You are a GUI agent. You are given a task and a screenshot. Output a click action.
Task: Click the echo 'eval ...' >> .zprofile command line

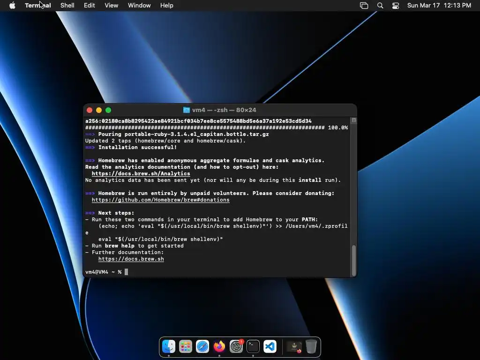pos(217,229)
